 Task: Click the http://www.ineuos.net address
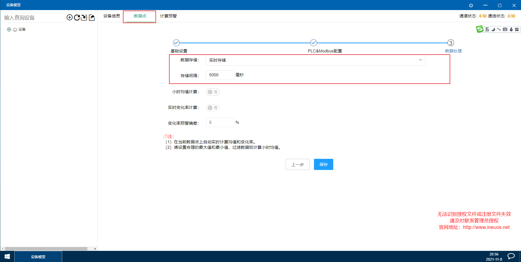(x=486, y=227)
